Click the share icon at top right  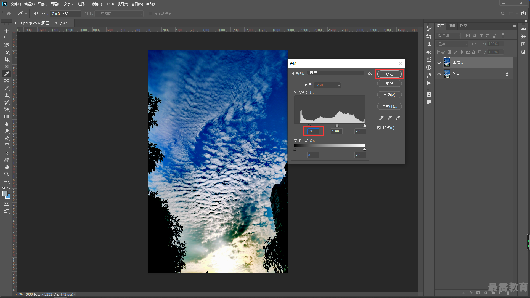click(x=523, y=14)
